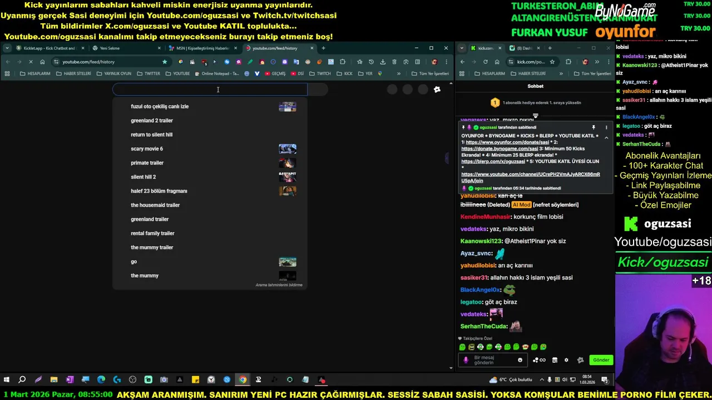The height and width of the screenshot is (400, 712).
Task: Go back in the Kick window
Action: 462,62
